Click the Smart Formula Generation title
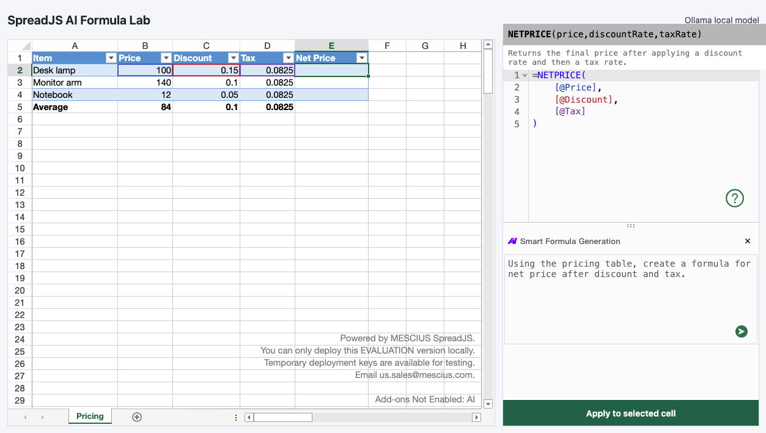766x433 pixels. tap(570, 241)
